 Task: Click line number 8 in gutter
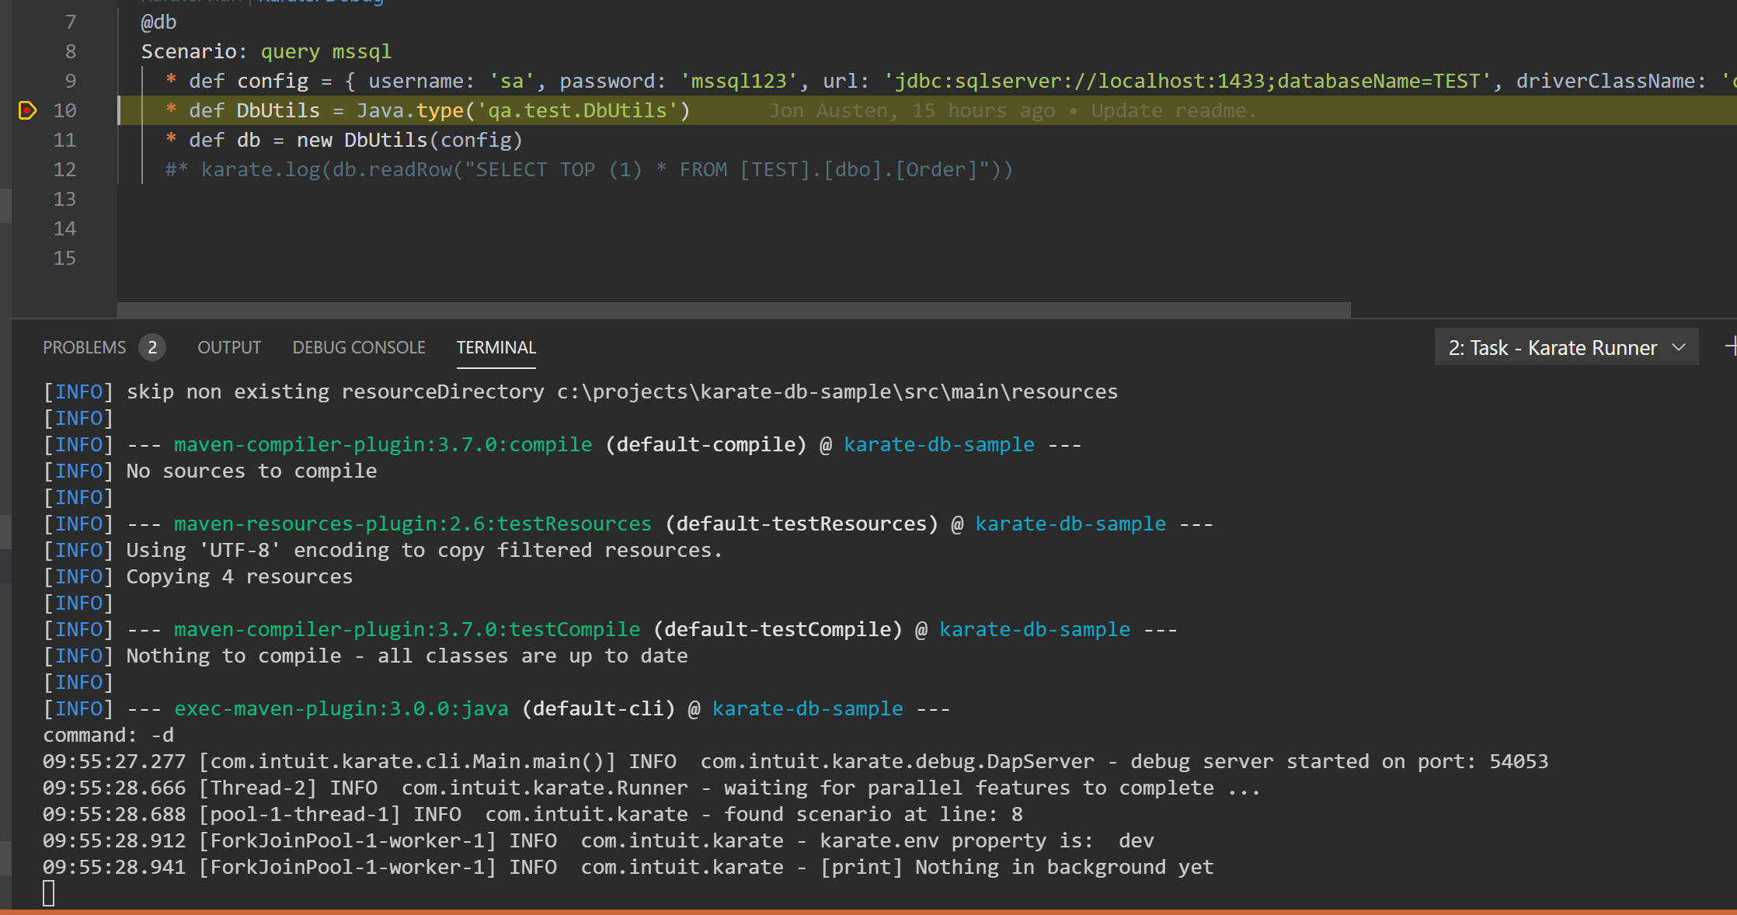pyautogui.click(x=71, y=52)
